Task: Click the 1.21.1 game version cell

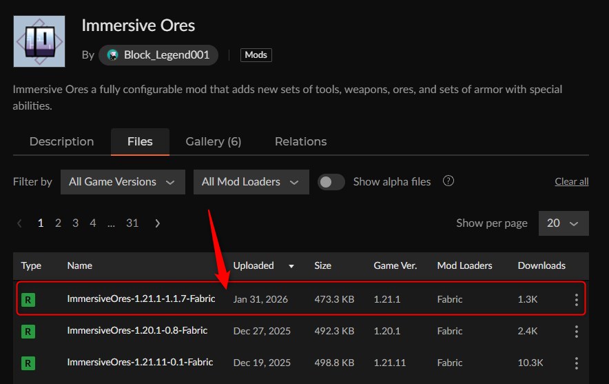Action: (x=387, y=299)
